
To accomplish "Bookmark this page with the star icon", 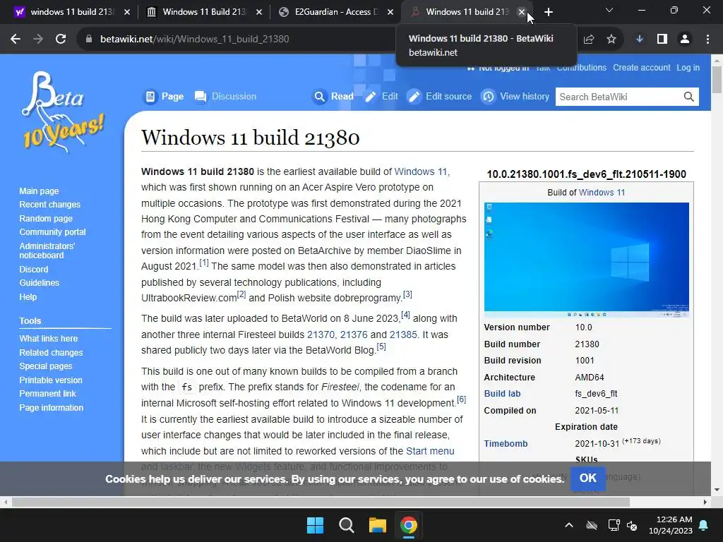I will click(x=611, y=40).
